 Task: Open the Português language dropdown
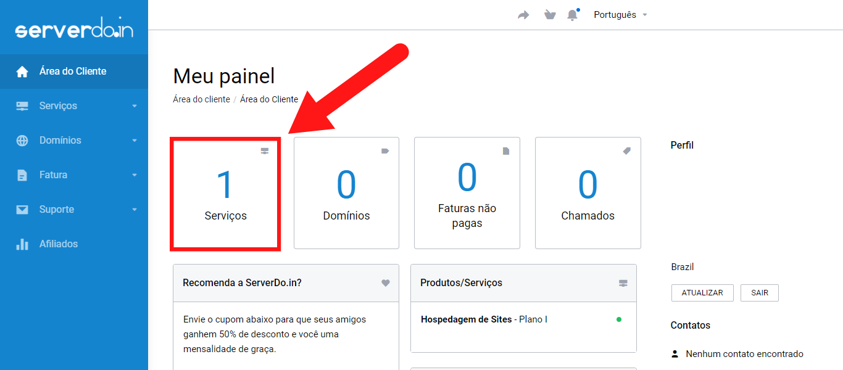click(620, 15)
